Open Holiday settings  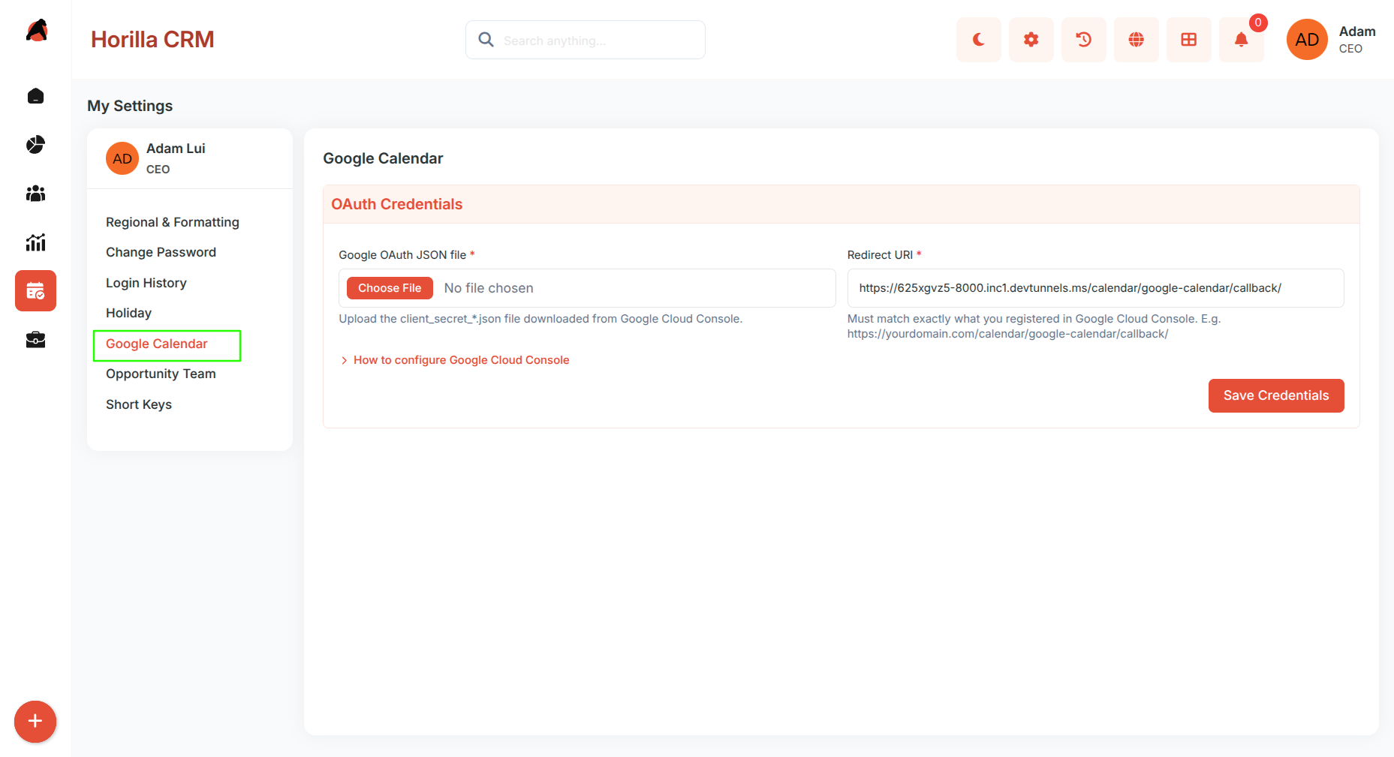coord(128,313)
